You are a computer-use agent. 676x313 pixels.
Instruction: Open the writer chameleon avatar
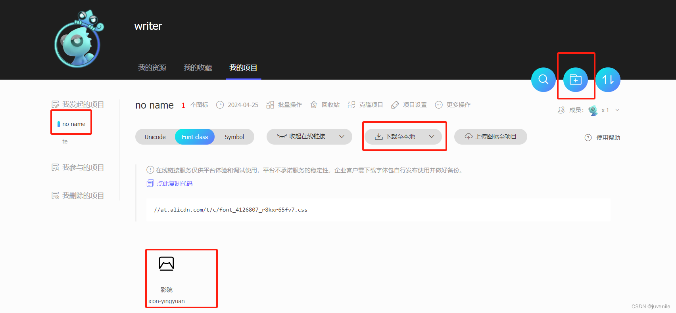pyautogui.click(x=79, y=39)
